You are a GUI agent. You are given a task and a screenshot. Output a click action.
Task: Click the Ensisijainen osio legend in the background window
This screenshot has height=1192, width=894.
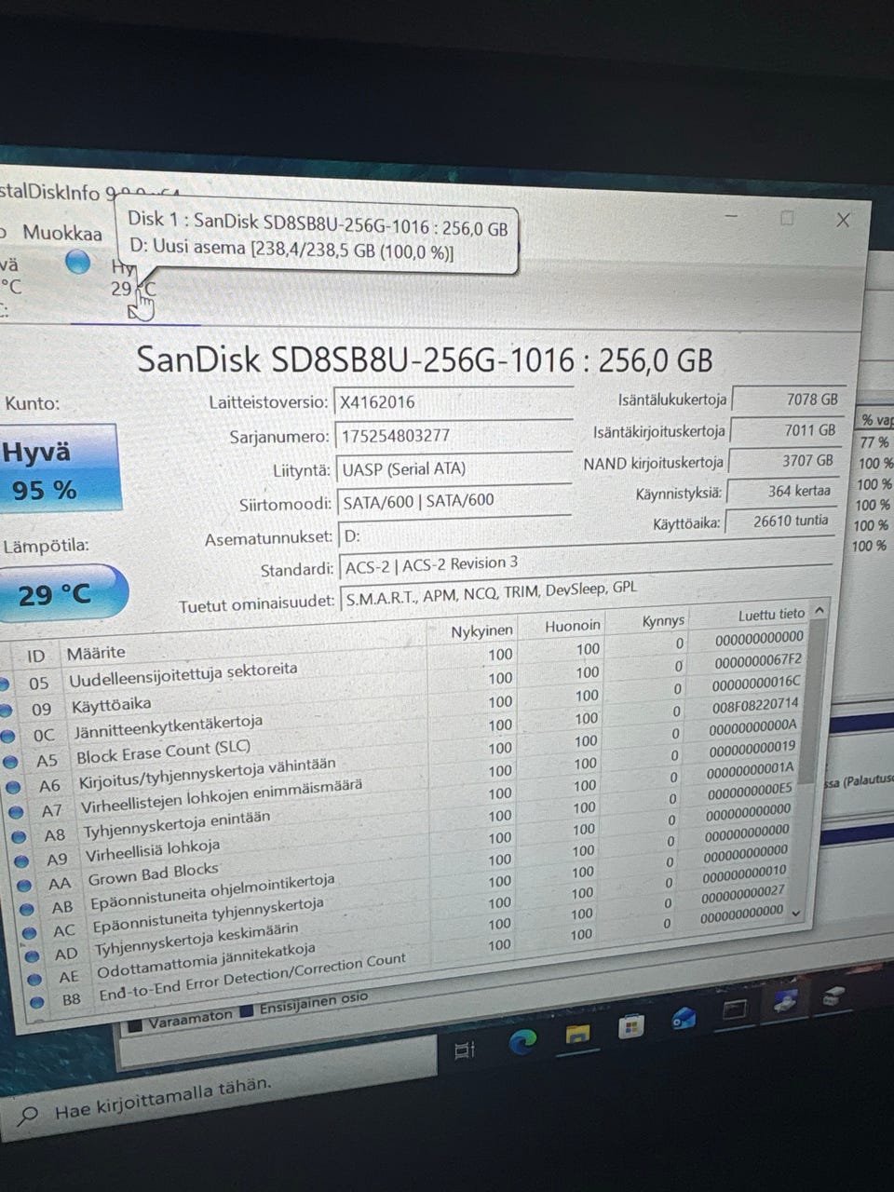pyautogui.click(x=305, y=1004)
